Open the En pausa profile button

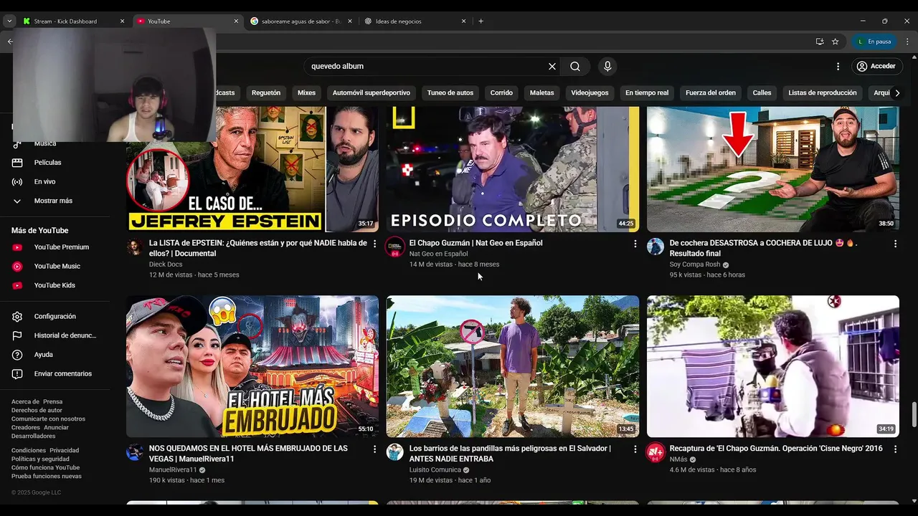(874, 42)
